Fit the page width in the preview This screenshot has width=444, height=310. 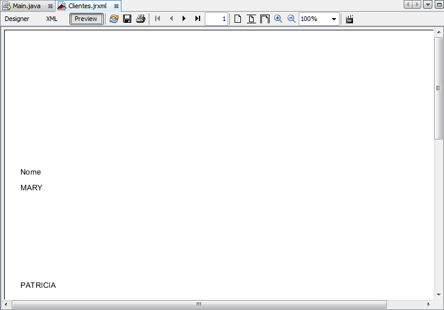tap(264, 19)
